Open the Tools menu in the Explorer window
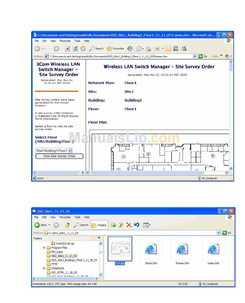This screenshot has height=303, width=245. point(77,217)
